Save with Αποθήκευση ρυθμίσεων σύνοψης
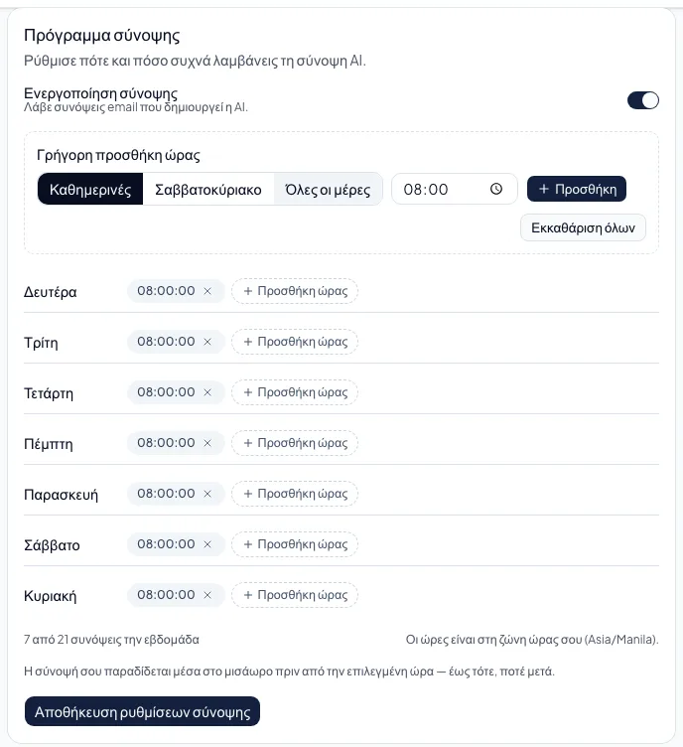The width and height of the screenshot is (683, 747). click(x=142, y=712)
